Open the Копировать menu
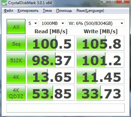This screenshot has height=117, width=131. pyautogui.click(x=28, y=11)
